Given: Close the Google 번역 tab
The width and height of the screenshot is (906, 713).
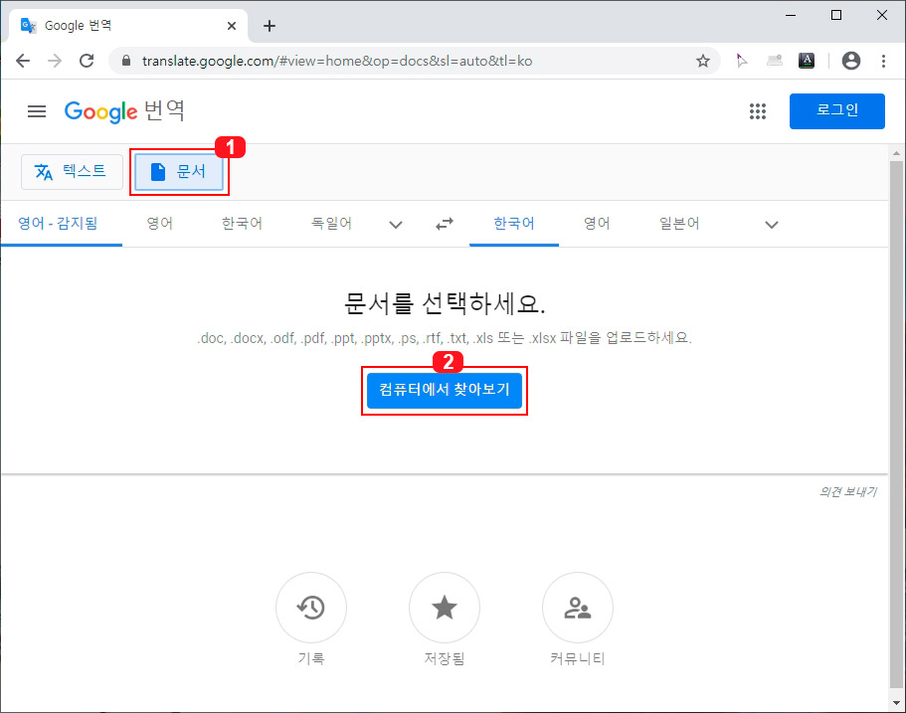Looking at the screenshot, I should pos(231,26).
